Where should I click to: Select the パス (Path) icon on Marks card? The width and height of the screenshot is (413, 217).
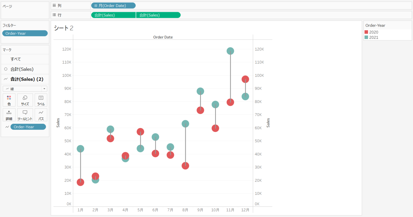(x=41, y=115)
